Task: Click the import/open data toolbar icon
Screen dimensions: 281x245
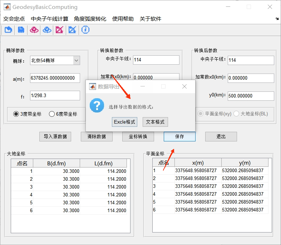Action: [x=8, y=30]
